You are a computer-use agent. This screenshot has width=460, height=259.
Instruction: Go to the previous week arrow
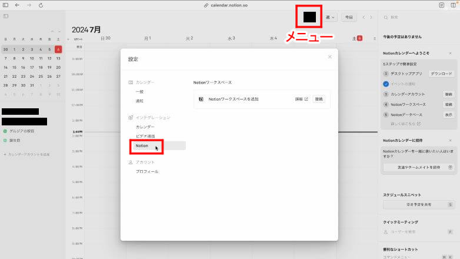pos(364,17)
